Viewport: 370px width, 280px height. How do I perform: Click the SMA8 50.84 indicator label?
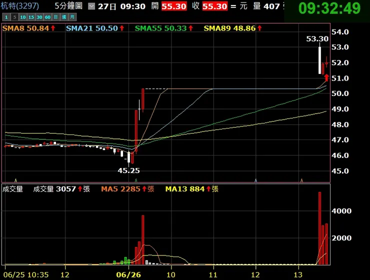[28, 28]
